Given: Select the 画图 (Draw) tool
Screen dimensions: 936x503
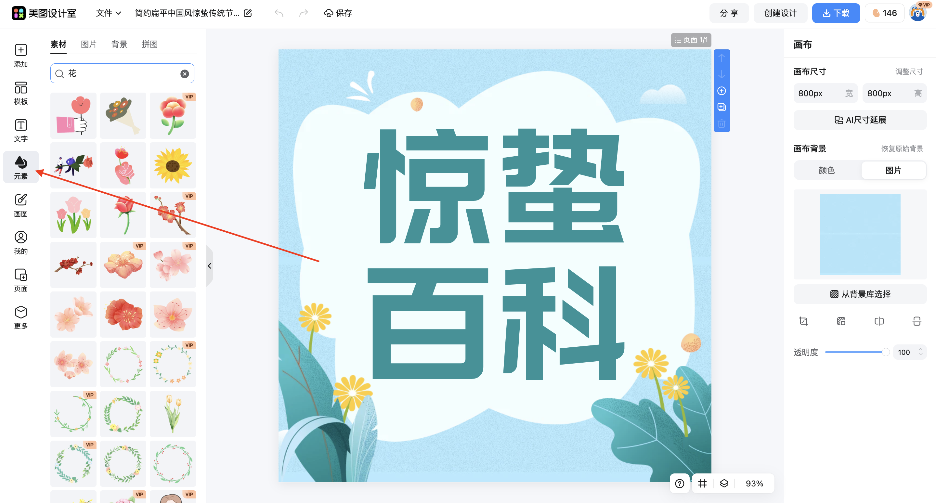Looking at the screenshot, I should [21, 205].
